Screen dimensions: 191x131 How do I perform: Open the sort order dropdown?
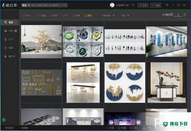click(108, 16)
